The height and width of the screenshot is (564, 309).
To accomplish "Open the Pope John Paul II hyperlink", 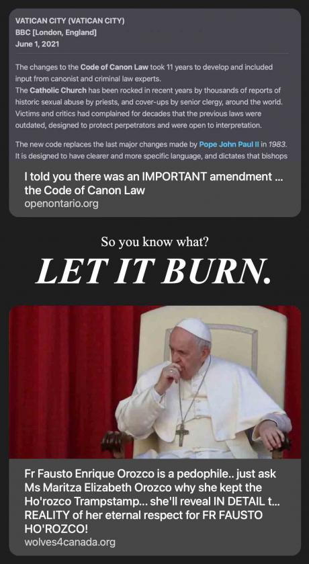I will click(228, 145).
